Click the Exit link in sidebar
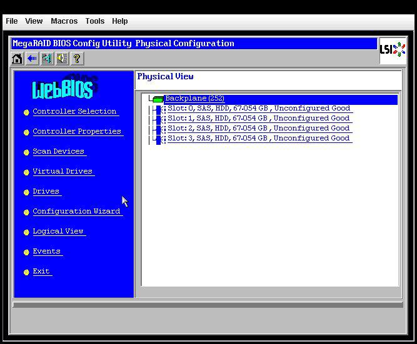 coord(41,272)
